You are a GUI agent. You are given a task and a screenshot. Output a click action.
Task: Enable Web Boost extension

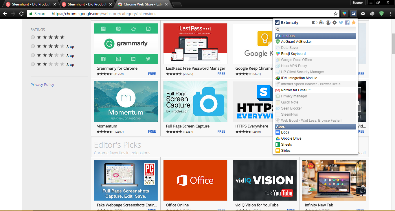point(315,121)
